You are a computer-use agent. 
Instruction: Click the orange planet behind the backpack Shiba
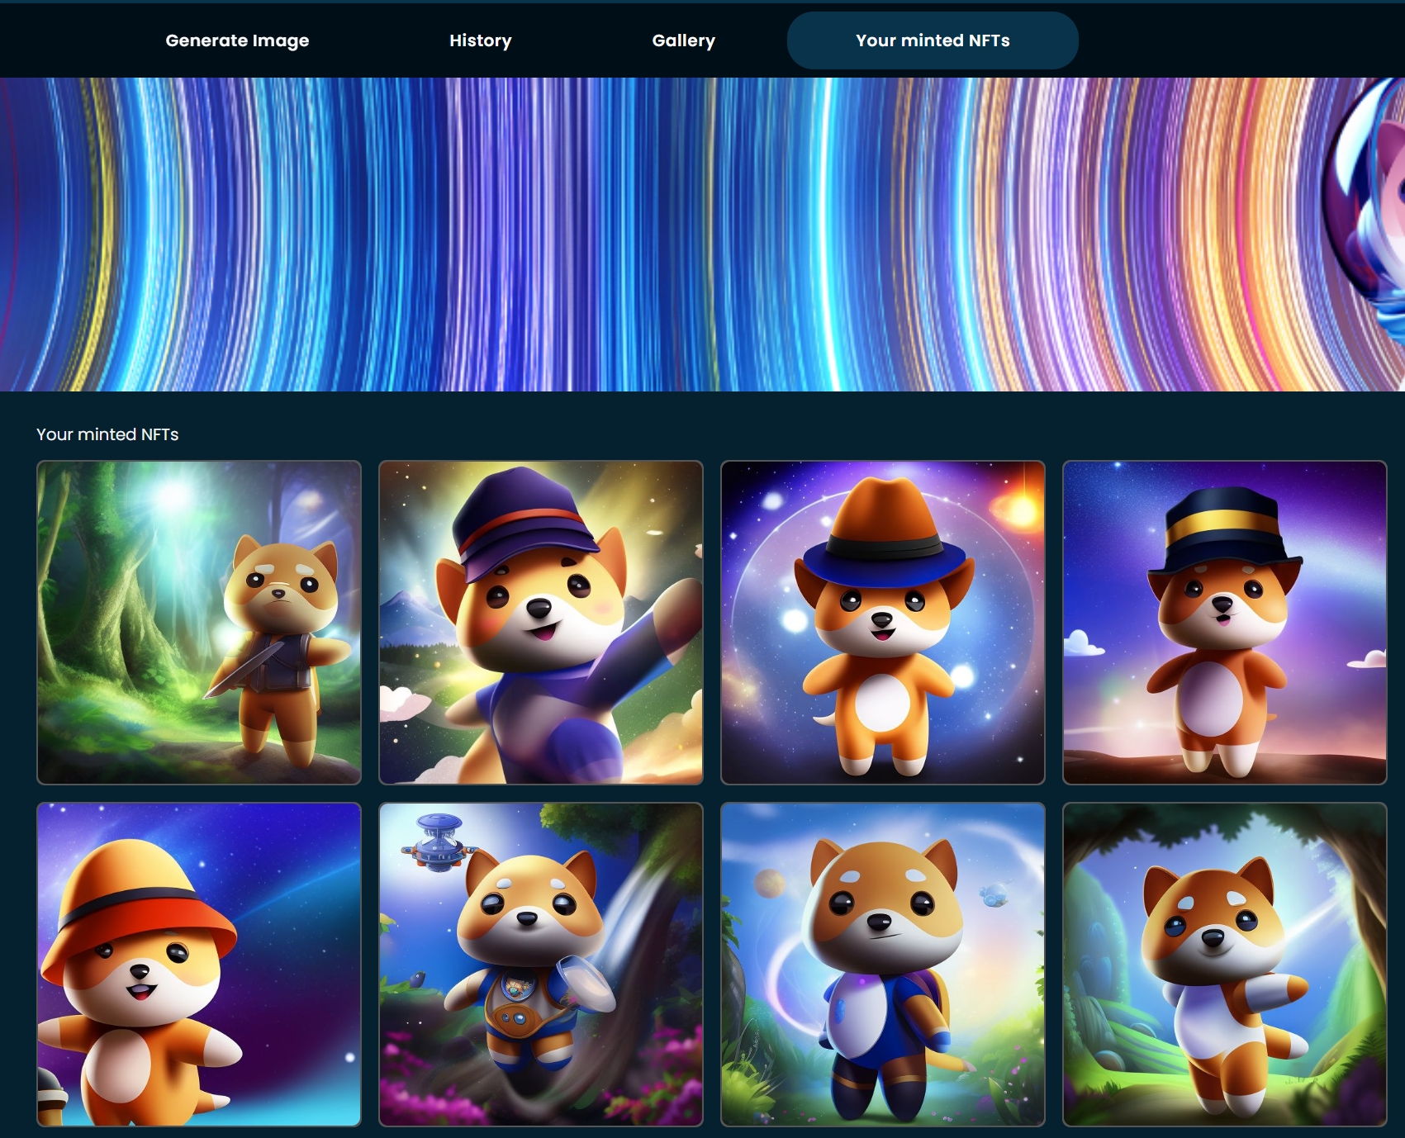768,883
